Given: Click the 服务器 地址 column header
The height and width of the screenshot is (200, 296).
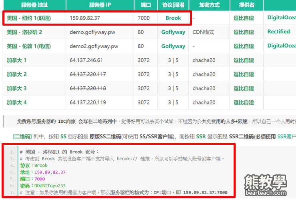Looking at the screenshot, I should point(34,5).
